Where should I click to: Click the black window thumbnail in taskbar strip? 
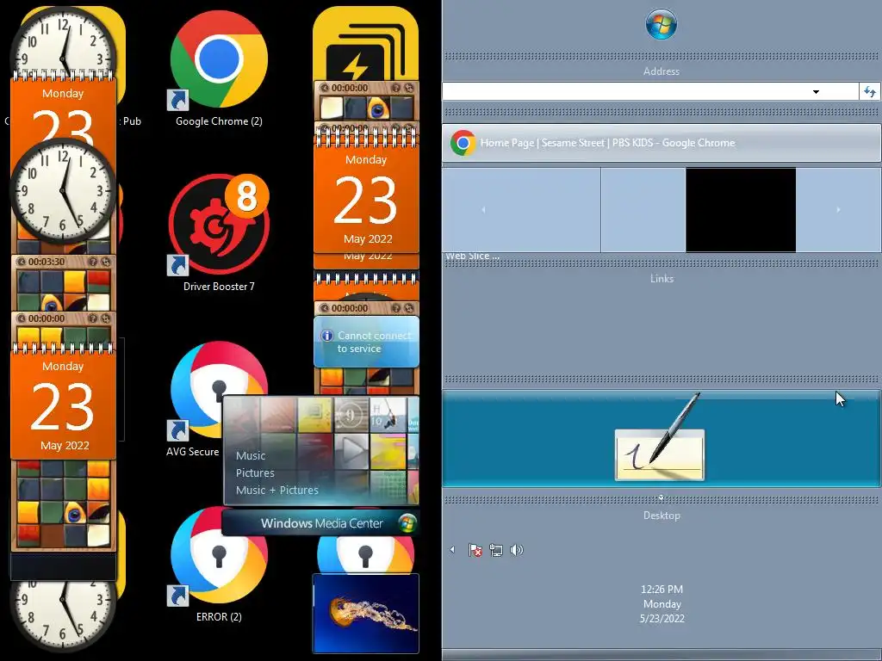point(740,210)
